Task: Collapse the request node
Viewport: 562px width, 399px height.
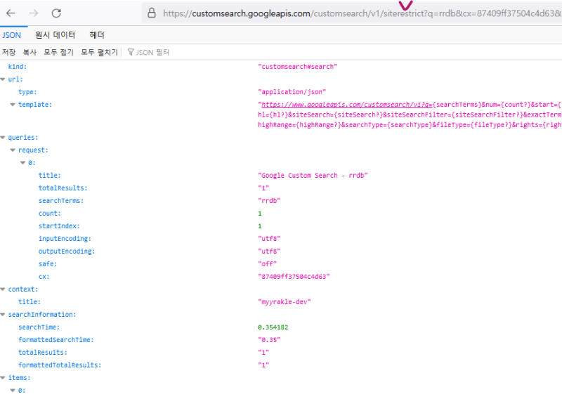Action: tap(13, 150)
